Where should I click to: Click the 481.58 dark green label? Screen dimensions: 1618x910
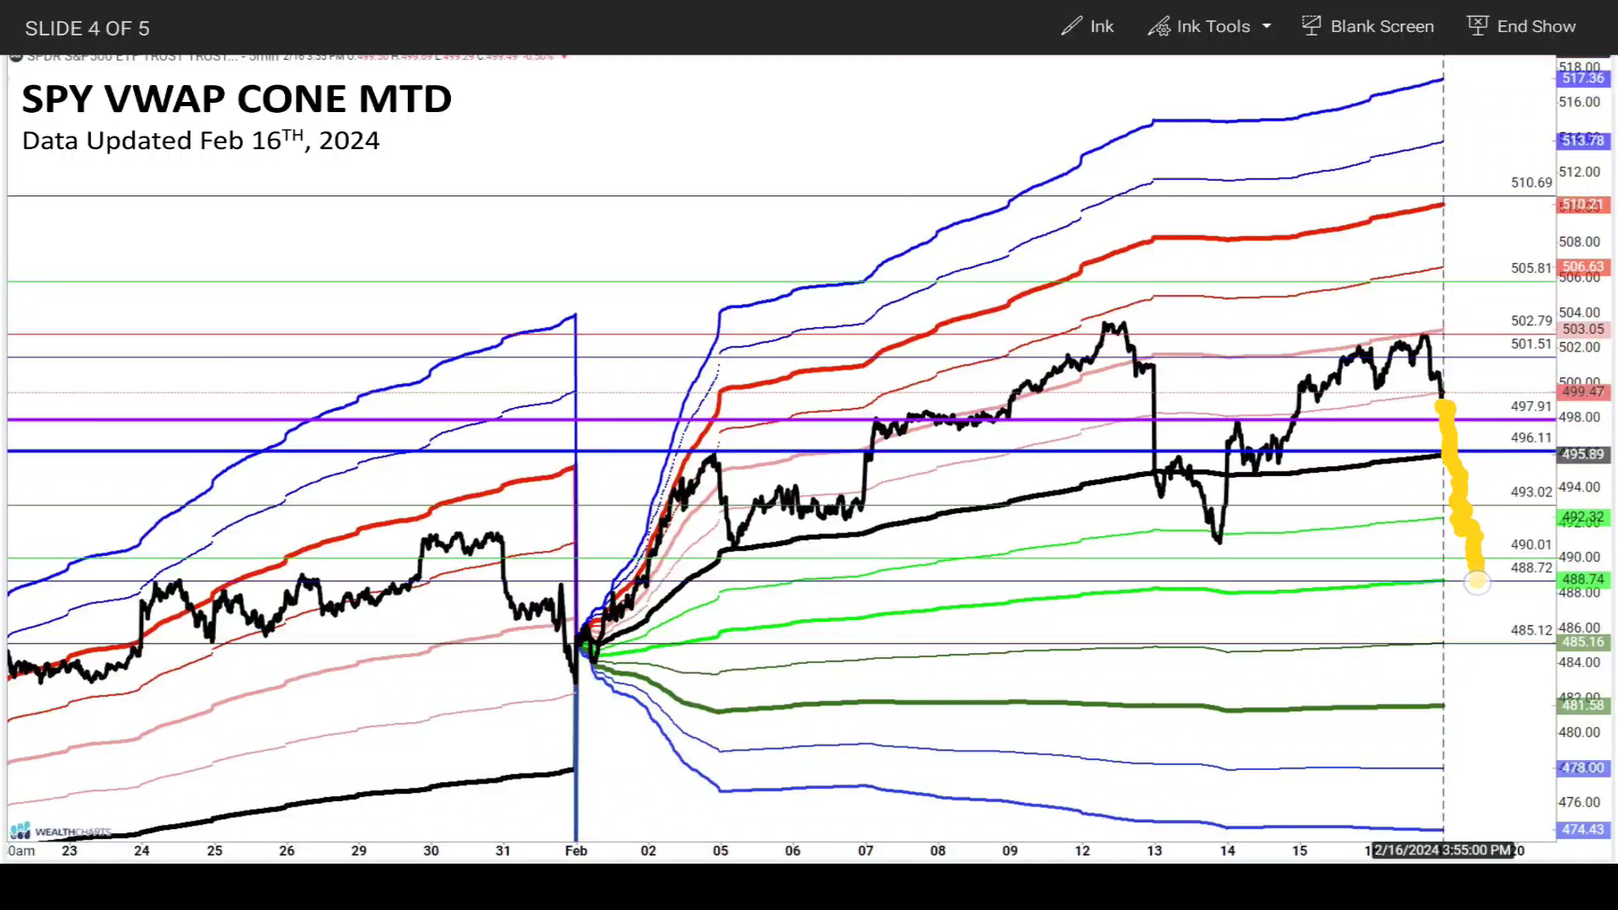click(1583, 705)
